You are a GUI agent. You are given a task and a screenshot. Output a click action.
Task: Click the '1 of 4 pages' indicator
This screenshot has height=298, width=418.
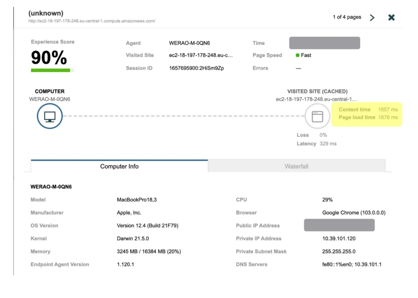(x=347, y=17)
